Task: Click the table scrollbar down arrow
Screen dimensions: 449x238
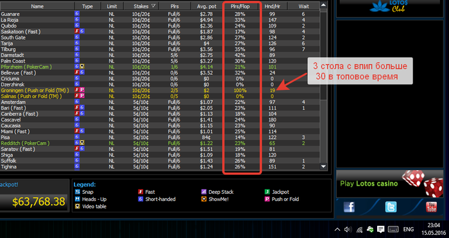Action: pos(323,166)
